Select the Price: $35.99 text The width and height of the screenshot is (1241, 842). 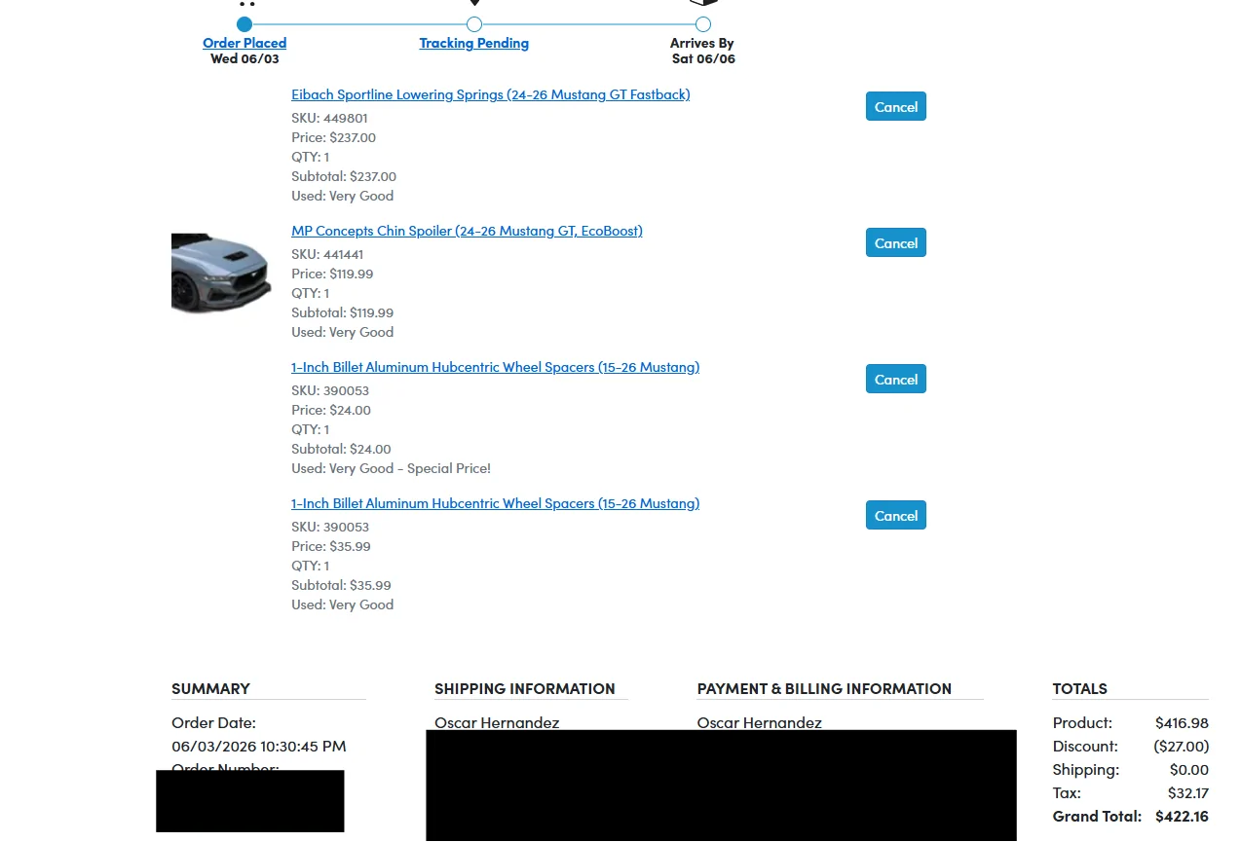[x=331, y=546]
